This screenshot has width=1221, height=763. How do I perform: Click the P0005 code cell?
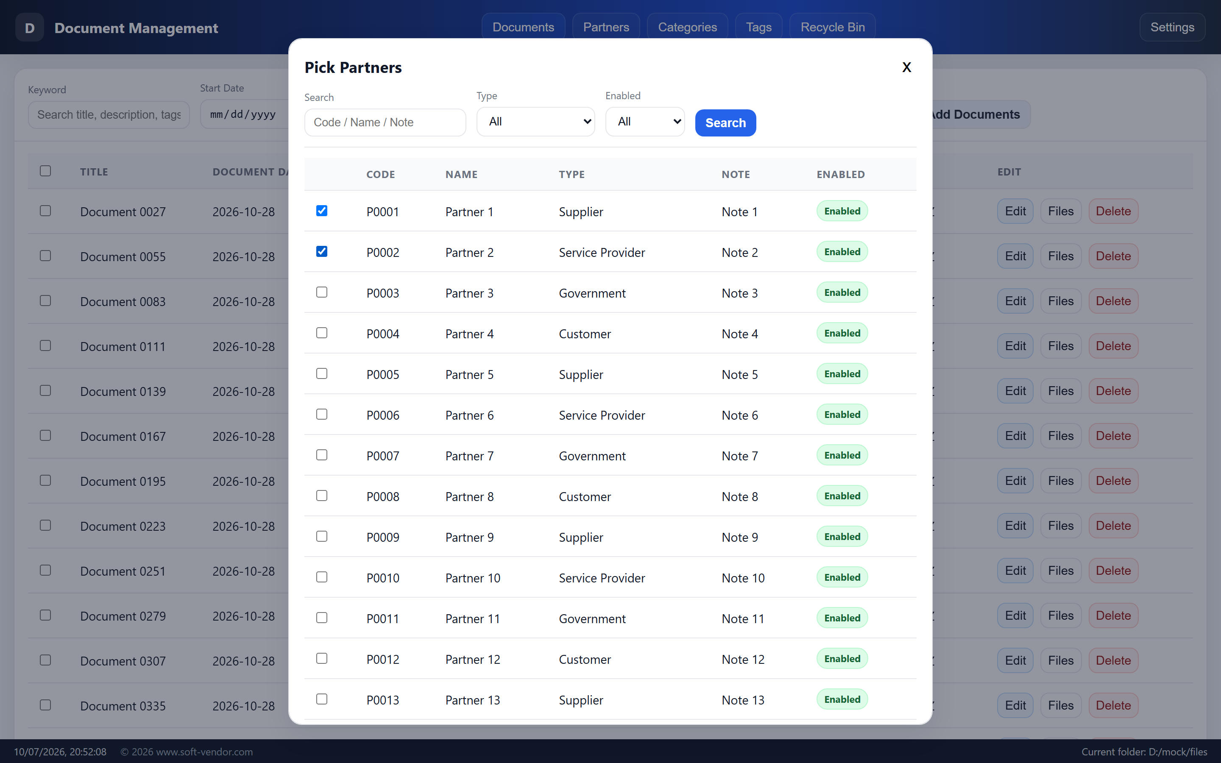point(382,374)
